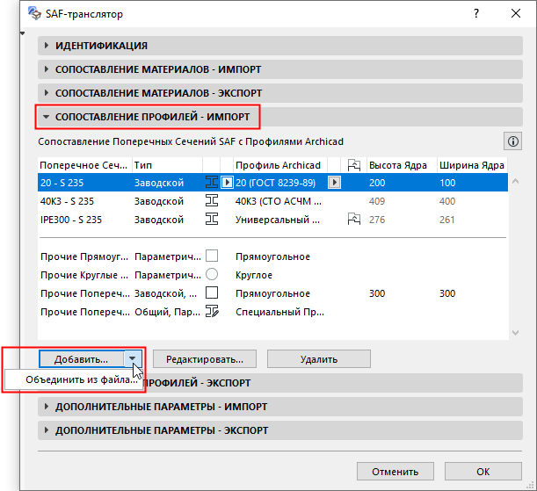Click the custom profile icon in Общий, Пар… row
Screen dimensions: 537x491
[x=212, y=311]
